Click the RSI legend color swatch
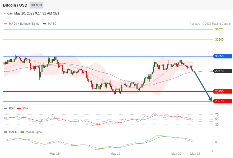The width and height of the screenshot is (233, 158). click(5, 109)
